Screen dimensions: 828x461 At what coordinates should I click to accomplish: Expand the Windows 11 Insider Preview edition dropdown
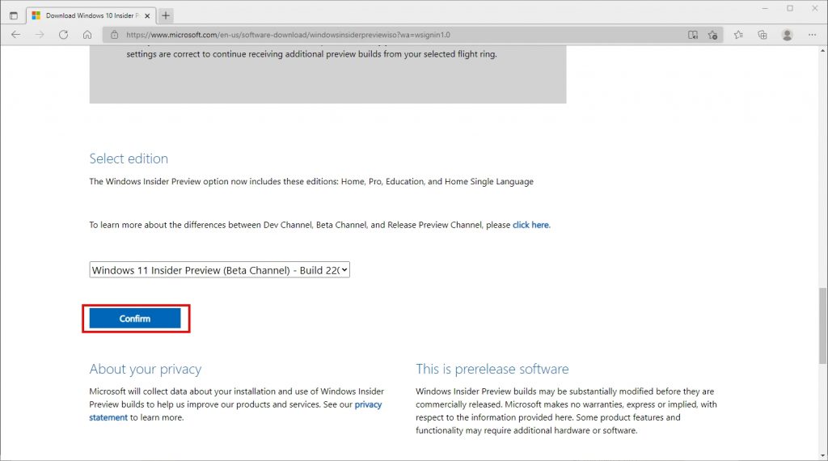220,270
